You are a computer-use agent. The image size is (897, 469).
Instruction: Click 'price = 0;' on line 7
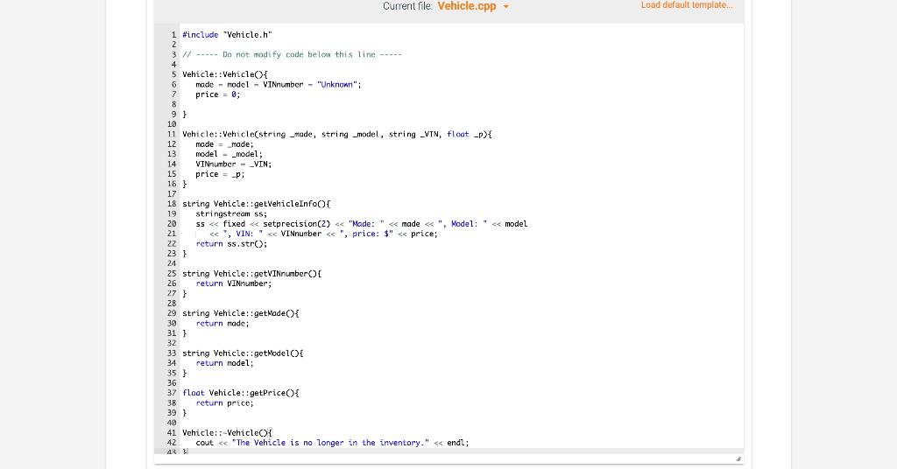(x=218, y=94)
